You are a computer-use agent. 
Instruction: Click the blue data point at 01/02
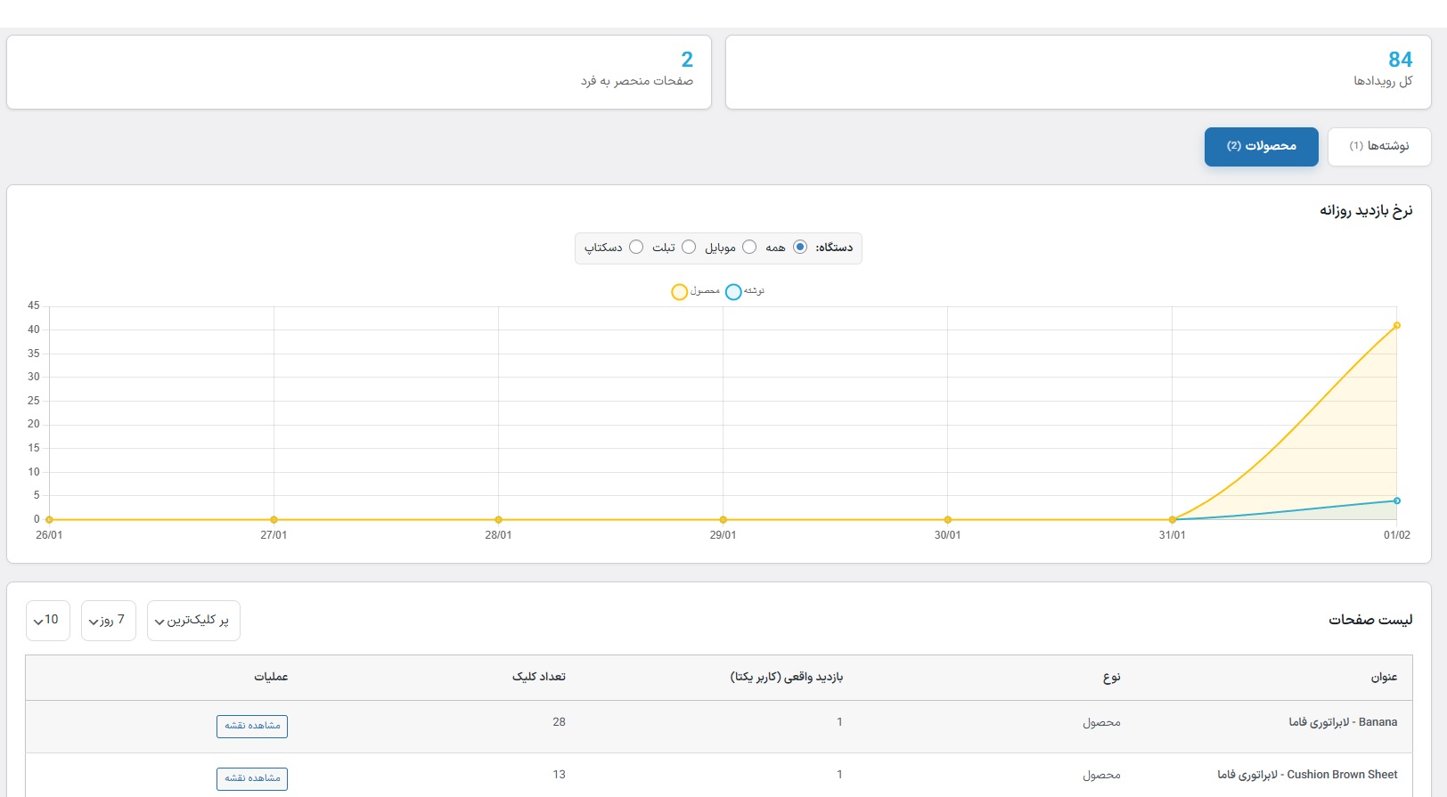point(1396,500)
